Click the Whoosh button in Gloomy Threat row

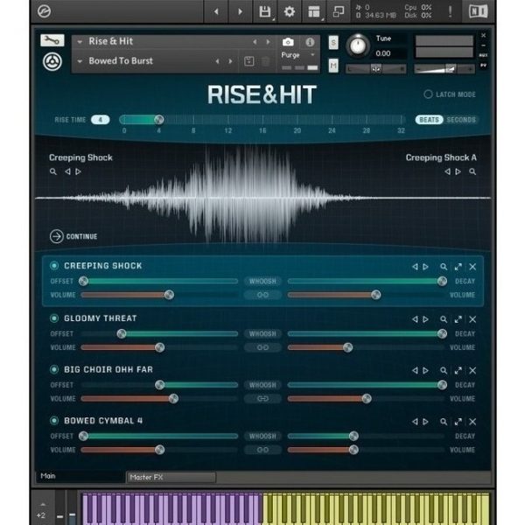[262, 334]
